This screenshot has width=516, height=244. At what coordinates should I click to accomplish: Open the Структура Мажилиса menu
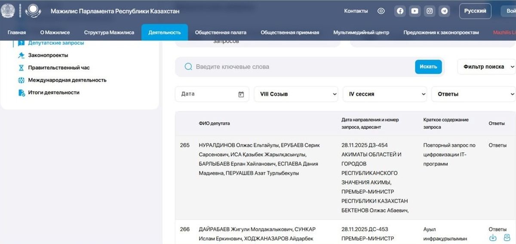109,32
